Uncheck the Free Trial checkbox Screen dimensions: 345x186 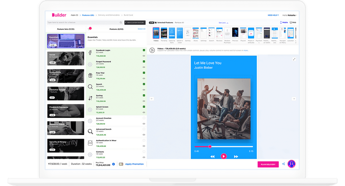pos(144,73)
